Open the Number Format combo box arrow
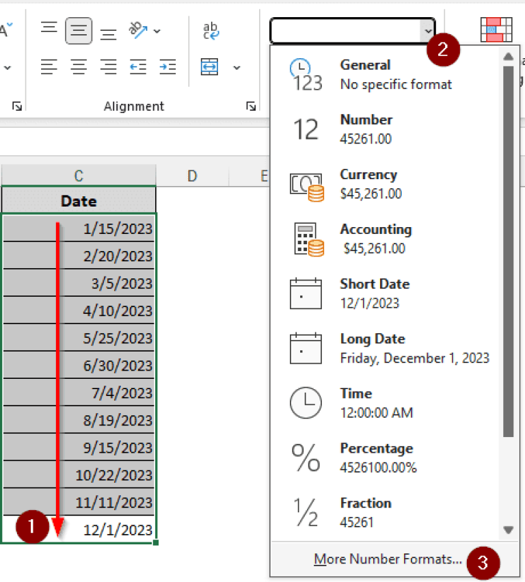This screenshot has height=582, width=525. pos(427,31)
